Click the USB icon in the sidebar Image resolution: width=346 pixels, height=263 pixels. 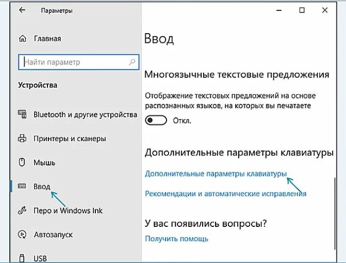coord(22,258)
